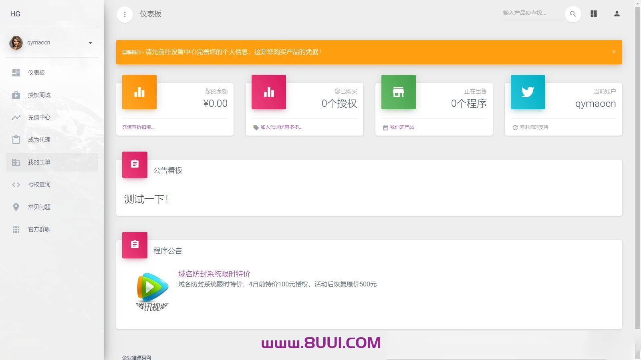Click the 公告看板 clipboard icon
Screen dimensions: 641x360
135,165
